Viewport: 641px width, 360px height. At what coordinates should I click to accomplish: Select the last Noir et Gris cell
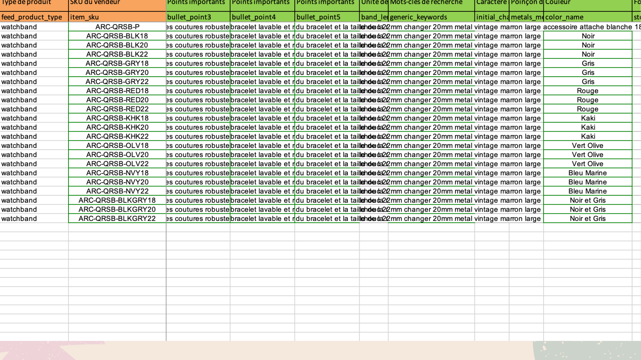point(587,219)
